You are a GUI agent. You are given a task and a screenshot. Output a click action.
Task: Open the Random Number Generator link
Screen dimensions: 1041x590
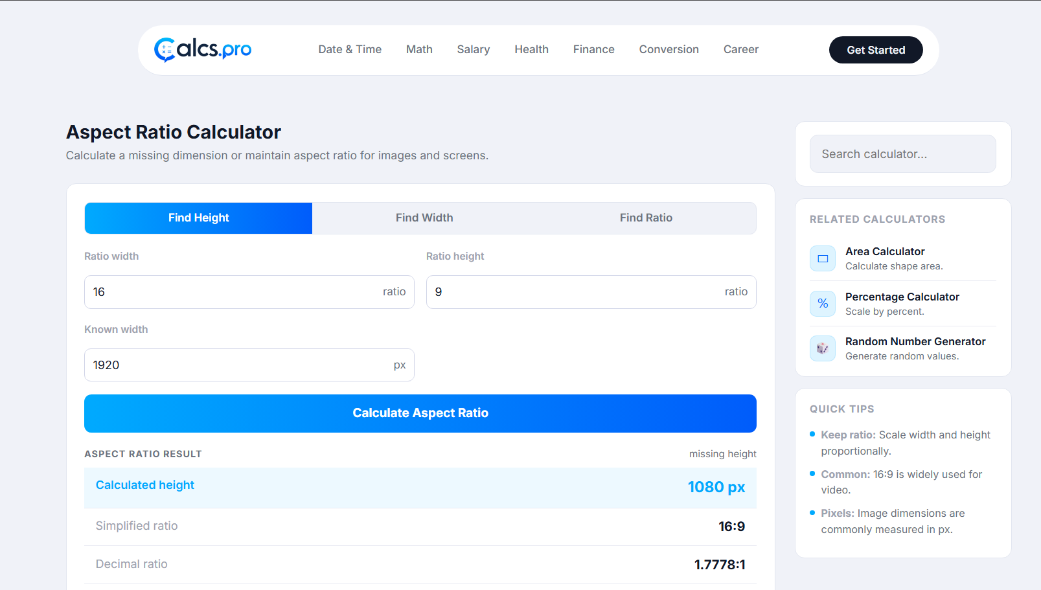[915, 341]
